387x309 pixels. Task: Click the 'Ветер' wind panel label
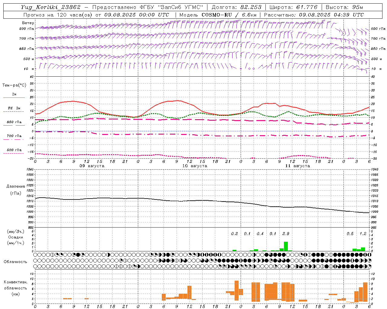coord(28,23)
